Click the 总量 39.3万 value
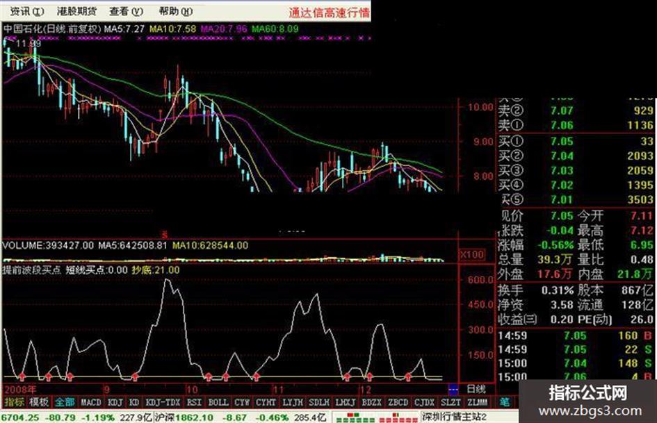This screenshot has height=423, width=657. click(x=555, y=260)
